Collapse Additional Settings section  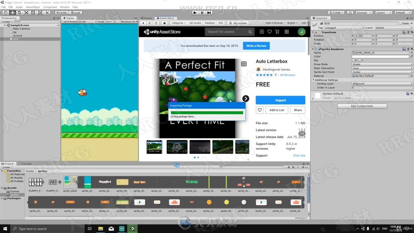click(x=313, y=80)
